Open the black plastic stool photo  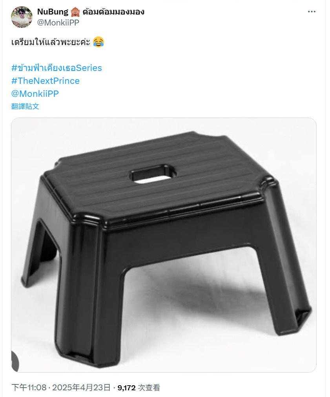[x=164, y=245]
